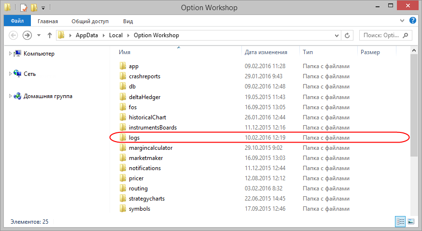Image resolution: width=422 pixels, height=231 pixels.
Task: Click the logs folder name
Action: [134, 138]
